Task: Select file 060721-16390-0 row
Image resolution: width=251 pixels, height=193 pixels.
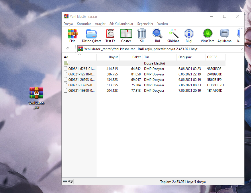Action: 144,91
